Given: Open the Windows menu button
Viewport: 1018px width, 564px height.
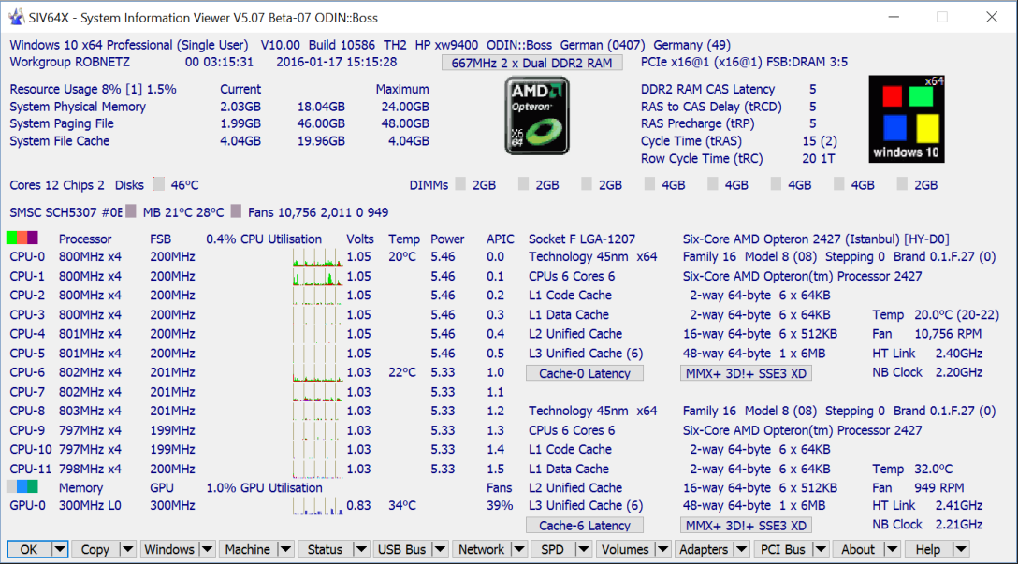Looking at the screenshot, I should point(168,549).
